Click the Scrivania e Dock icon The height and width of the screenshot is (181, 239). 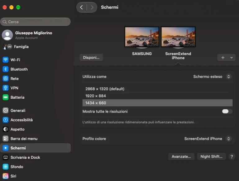click(6, 157)
